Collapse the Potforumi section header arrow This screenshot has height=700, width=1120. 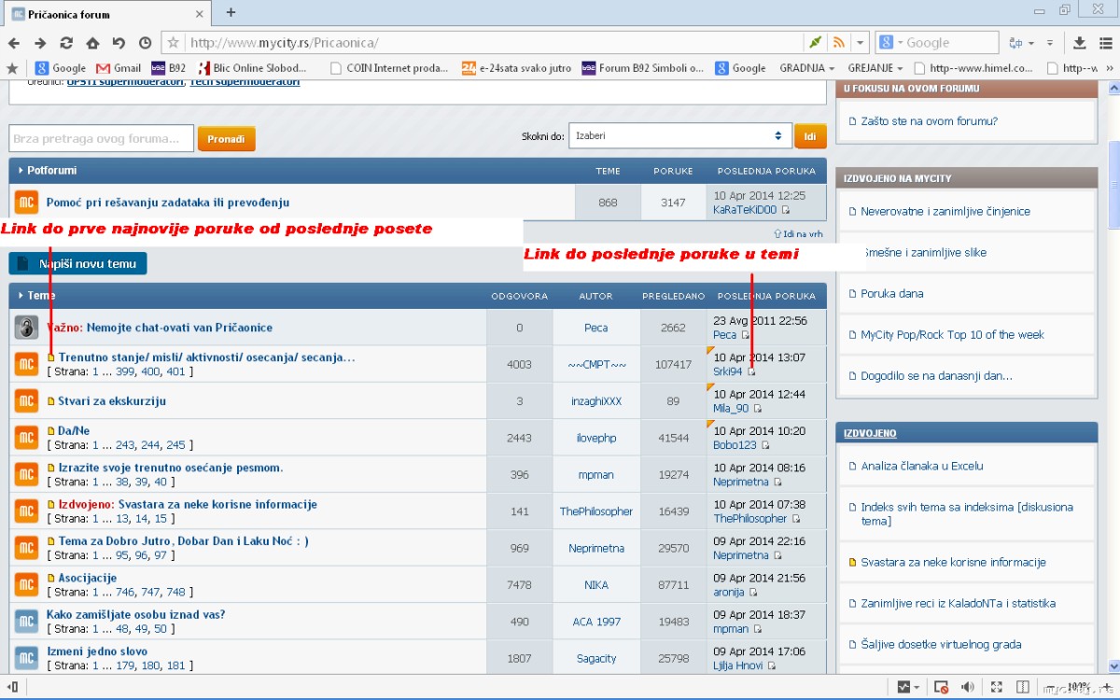click(21, 171)
